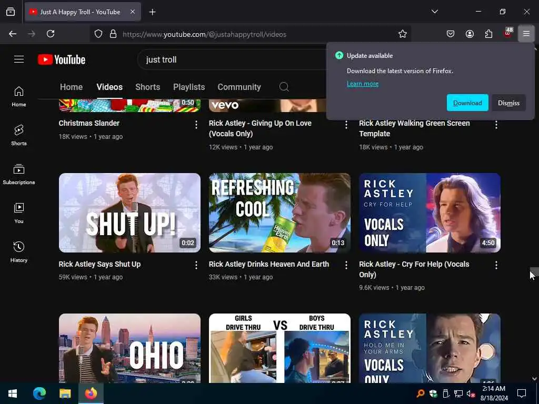This screenshot has width=539, height=404.
Task: Open the Girls vs Boys Drive Thru thumbnail
Action: click(280, 348)
